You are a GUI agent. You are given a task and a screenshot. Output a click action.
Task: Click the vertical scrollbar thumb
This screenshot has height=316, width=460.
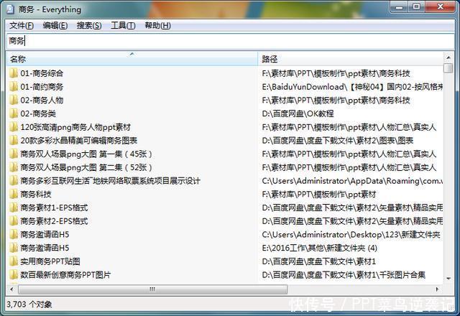tap(448, 68)
